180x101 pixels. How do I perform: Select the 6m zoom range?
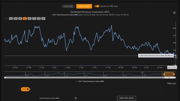tap(16, 19)
